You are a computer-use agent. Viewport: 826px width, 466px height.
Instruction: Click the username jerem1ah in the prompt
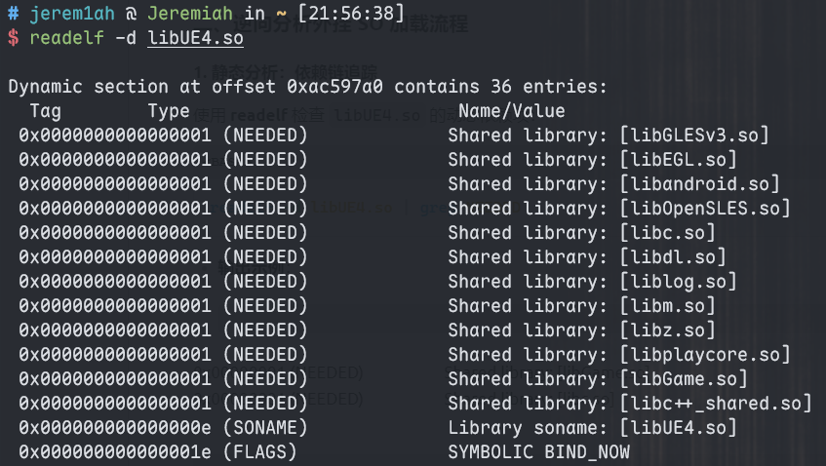tap(70, 15)
